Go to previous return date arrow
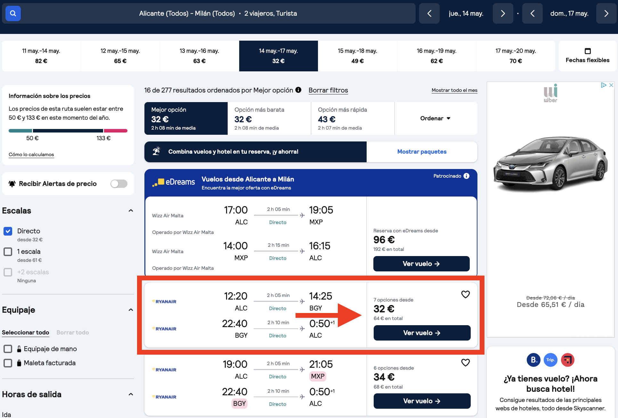 pyautogui.click(x=533, y=13)
